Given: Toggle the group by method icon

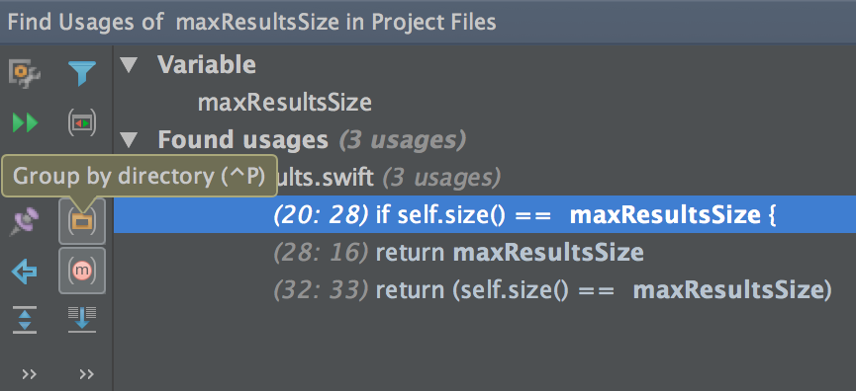Looking at the screenshot, I should [x=82, y=271].
